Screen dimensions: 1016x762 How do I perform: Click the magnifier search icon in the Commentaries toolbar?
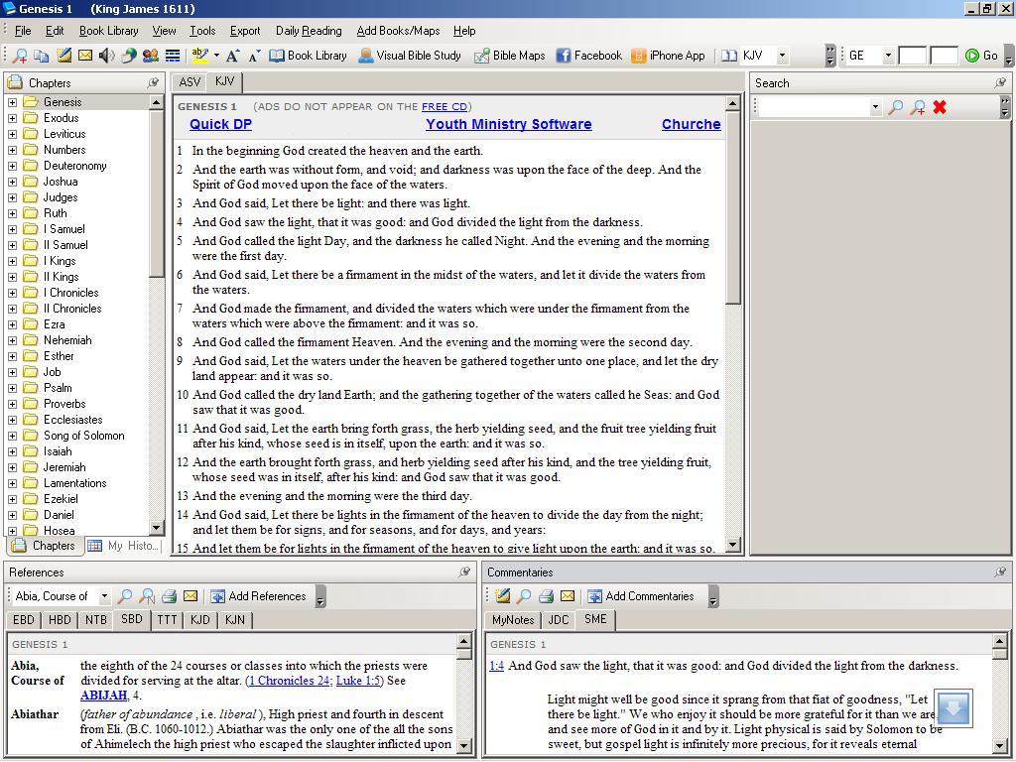coord(524,596)
